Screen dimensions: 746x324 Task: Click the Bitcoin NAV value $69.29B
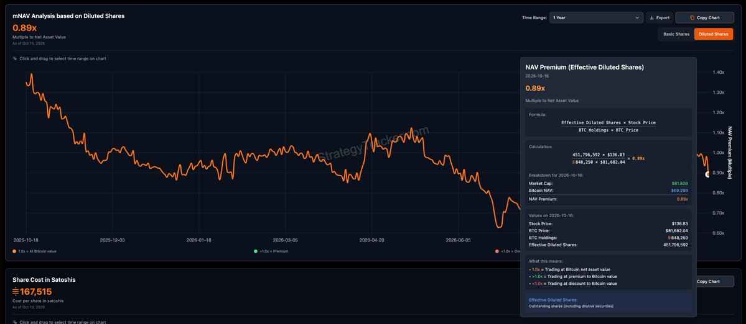click(x=679, y=190)
